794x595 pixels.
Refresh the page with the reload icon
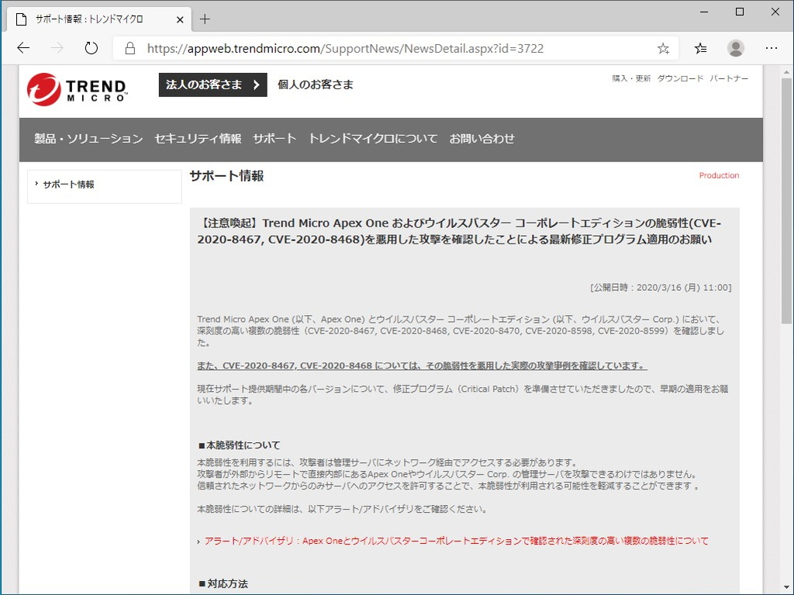point(91,47)
